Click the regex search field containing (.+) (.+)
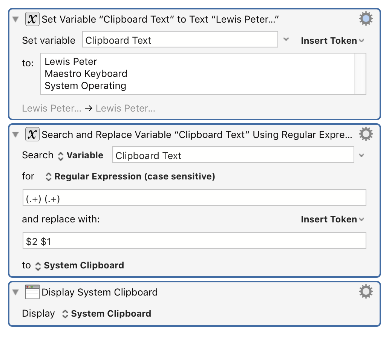The image size is (389, 337). click(x=194, y=199)
